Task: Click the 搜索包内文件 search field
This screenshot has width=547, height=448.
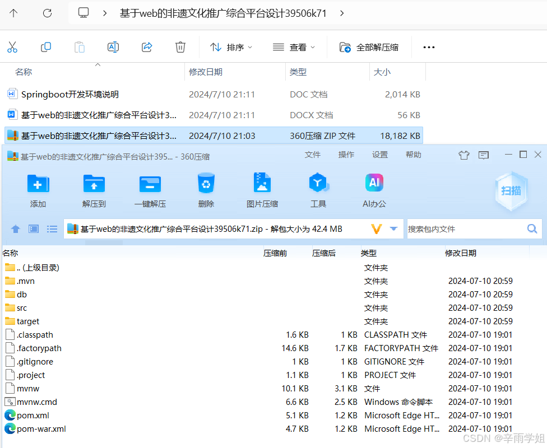Action: (x=466, y=229)
